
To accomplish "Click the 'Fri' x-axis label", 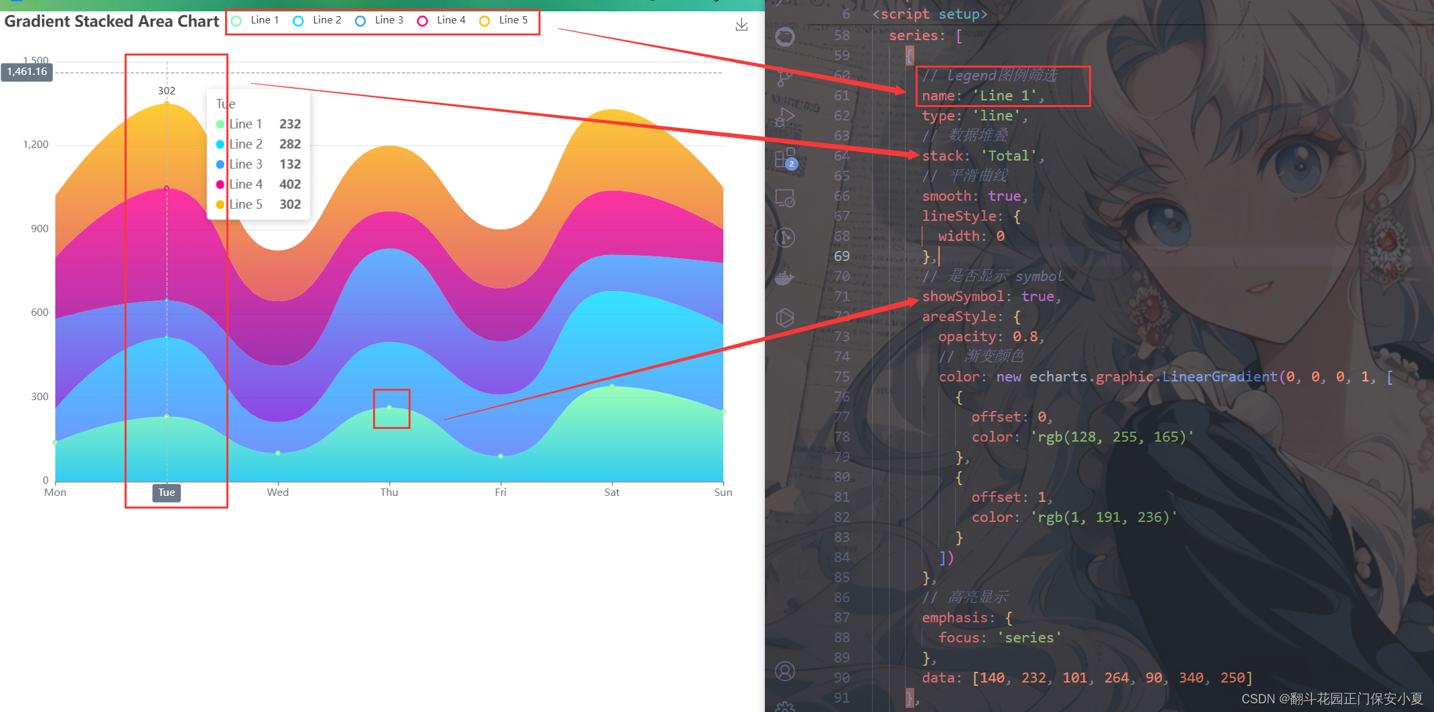I will pyautogui.click(x=500, y=493).
